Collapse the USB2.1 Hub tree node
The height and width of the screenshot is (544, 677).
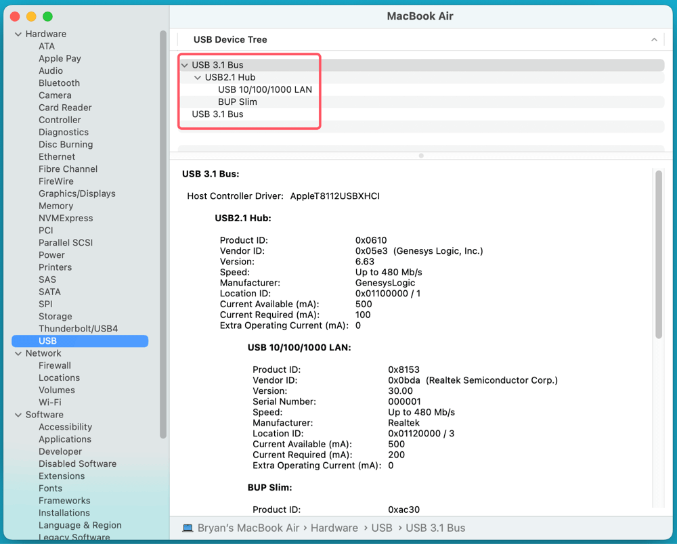coord(196,77)
